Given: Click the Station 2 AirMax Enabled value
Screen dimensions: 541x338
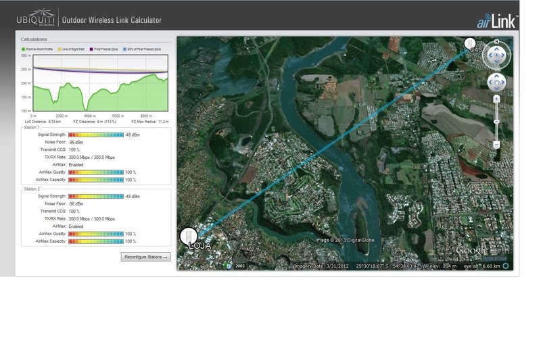Looking at the screenshot, I should point(76,226).
